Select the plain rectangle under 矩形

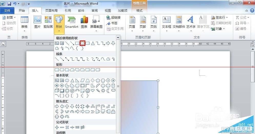point(57,70)
